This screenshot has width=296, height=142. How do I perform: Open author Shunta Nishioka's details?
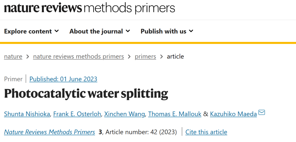pyautogui.click(x=27, y=114)
